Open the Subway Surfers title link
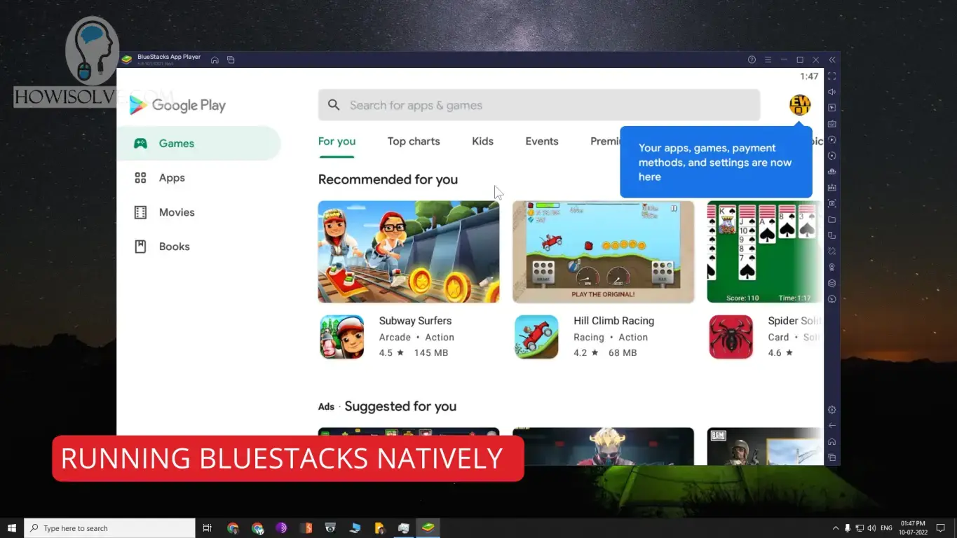Image resolution: width=957 pixels, height=538 pixels. coord(415,321)
